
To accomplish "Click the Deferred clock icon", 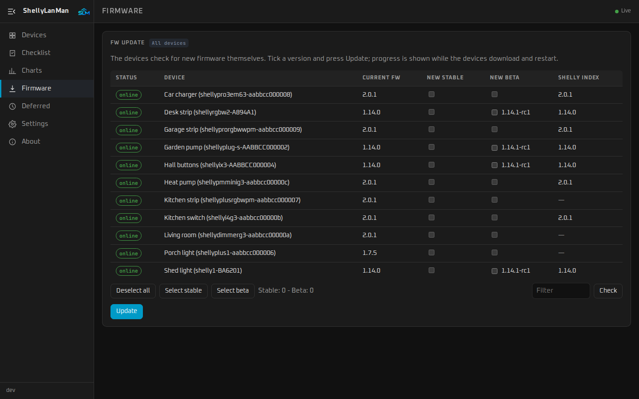I will (12, 106).
